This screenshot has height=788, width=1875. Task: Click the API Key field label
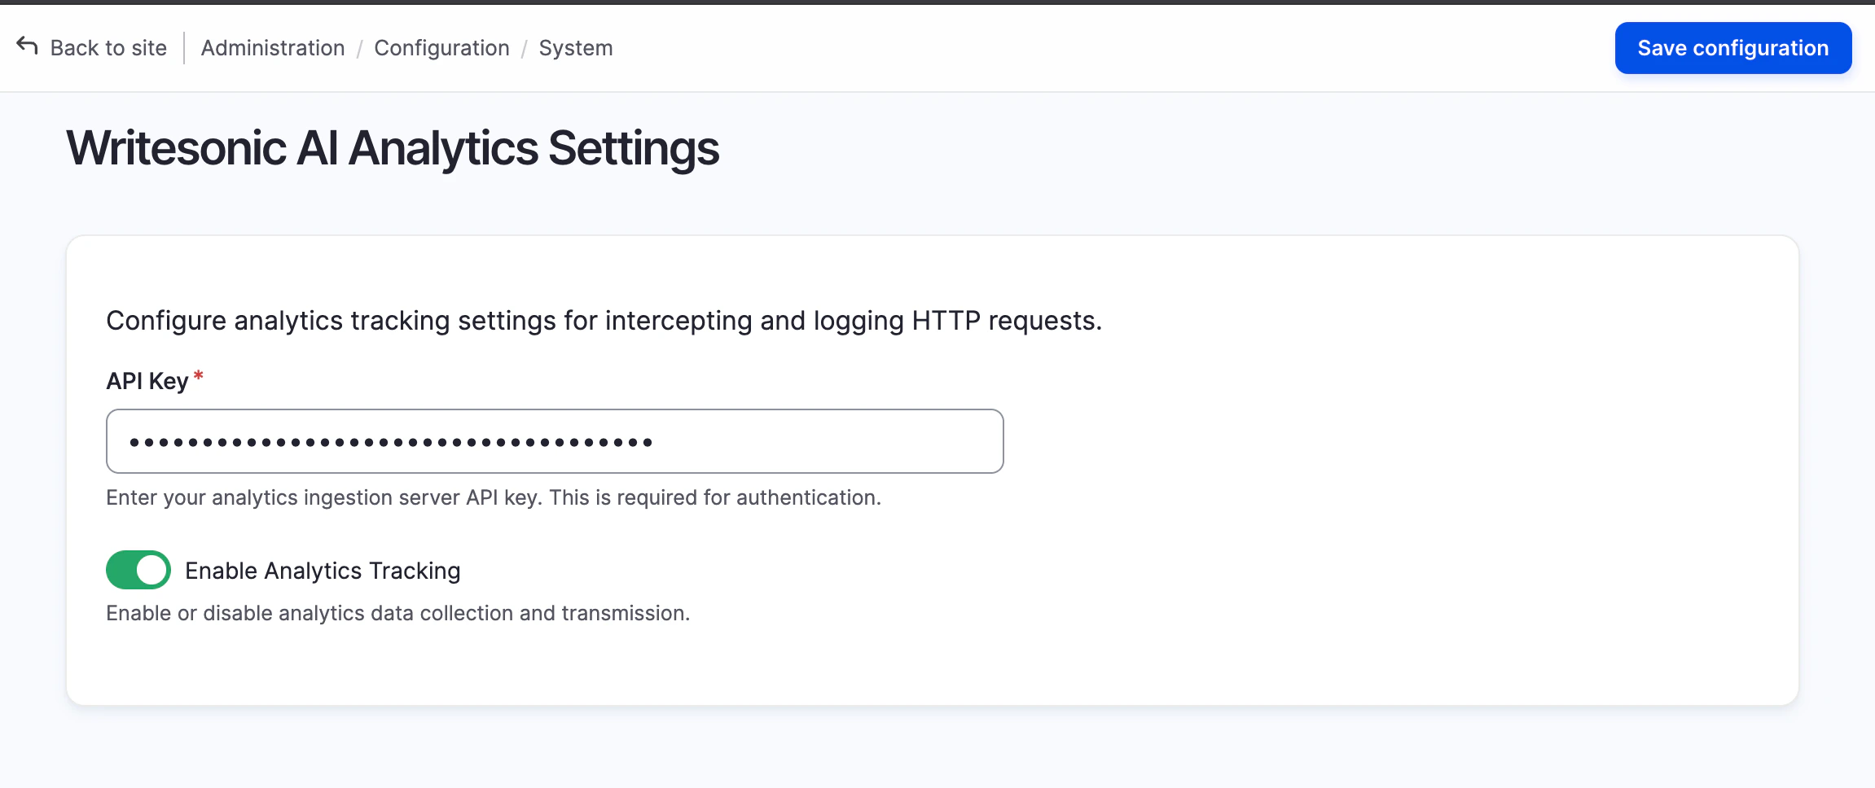147,381
